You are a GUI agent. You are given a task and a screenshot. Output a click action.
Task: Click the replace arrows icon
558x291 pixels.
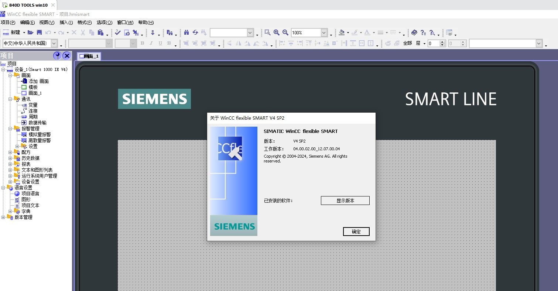tap(195, 32)
